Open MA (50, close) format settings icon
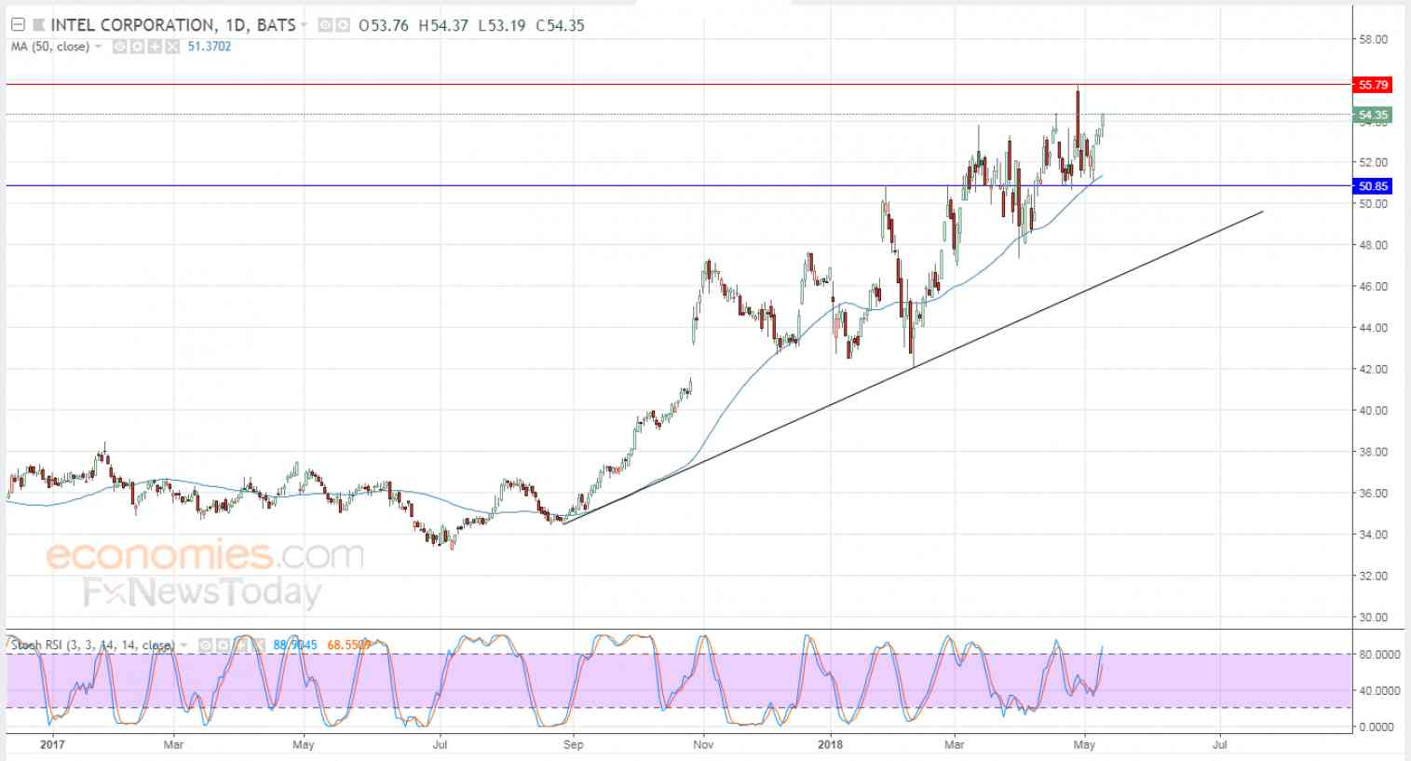 (137, 47)
